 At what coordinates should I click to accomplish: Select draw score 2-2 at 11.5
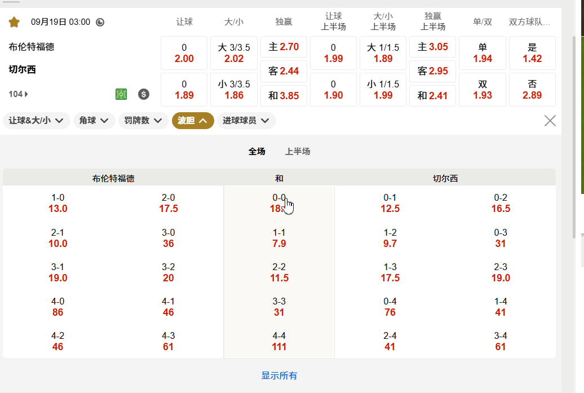click(279, 272)
